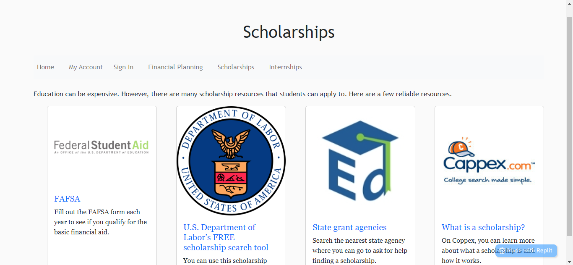This screenshot has height=265, width=573.
Task: Click the 'Made with Replit' badge
Action: click(x=526, y=250)
